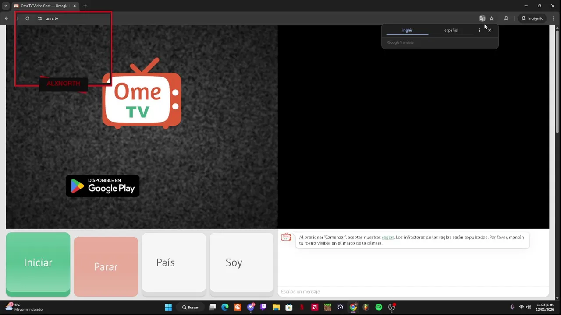
Task: Open the tab search dropdown arrow
Action: (6, 6)
